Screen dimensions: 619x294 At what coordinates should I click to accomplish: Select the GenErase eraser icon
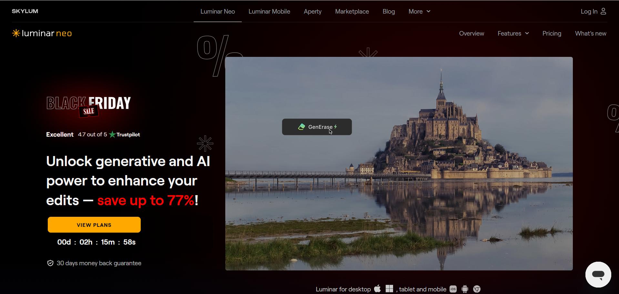pos(301,127)
